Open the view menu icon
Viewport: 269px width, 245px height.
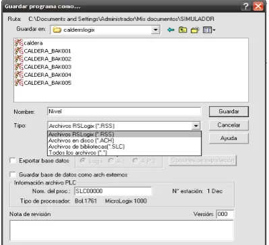209,30
